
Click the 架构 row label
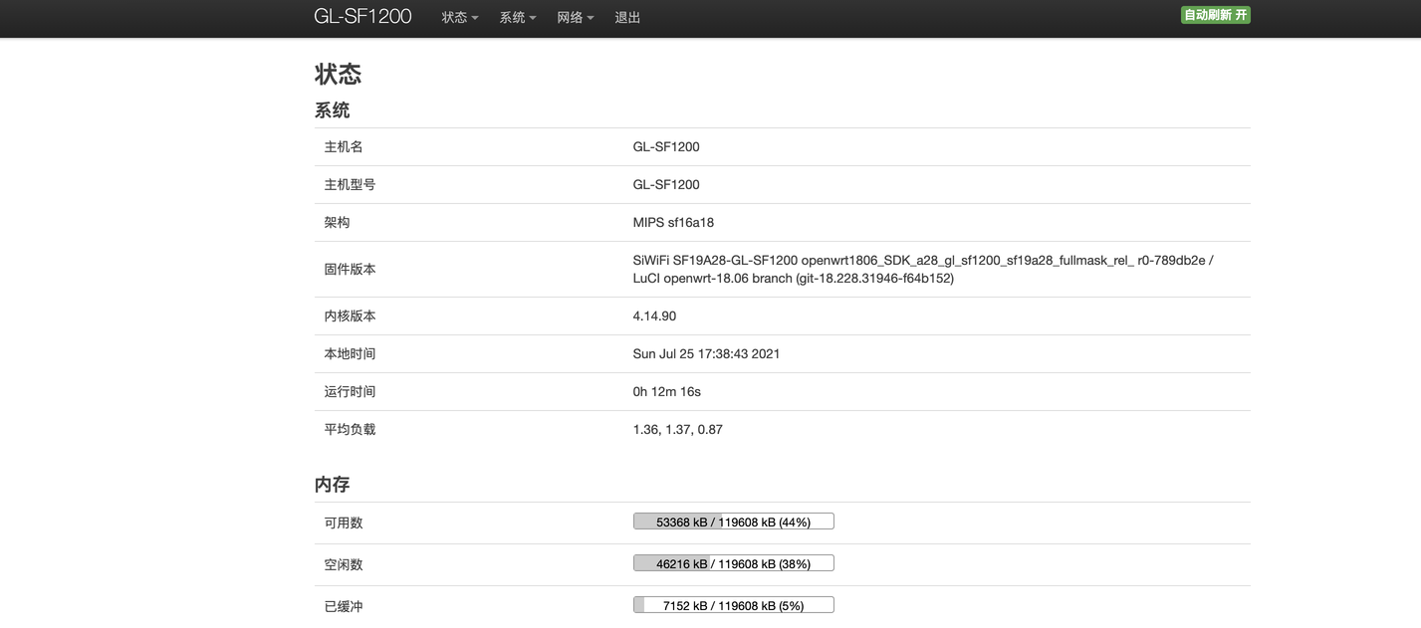(x=338, y=222)
